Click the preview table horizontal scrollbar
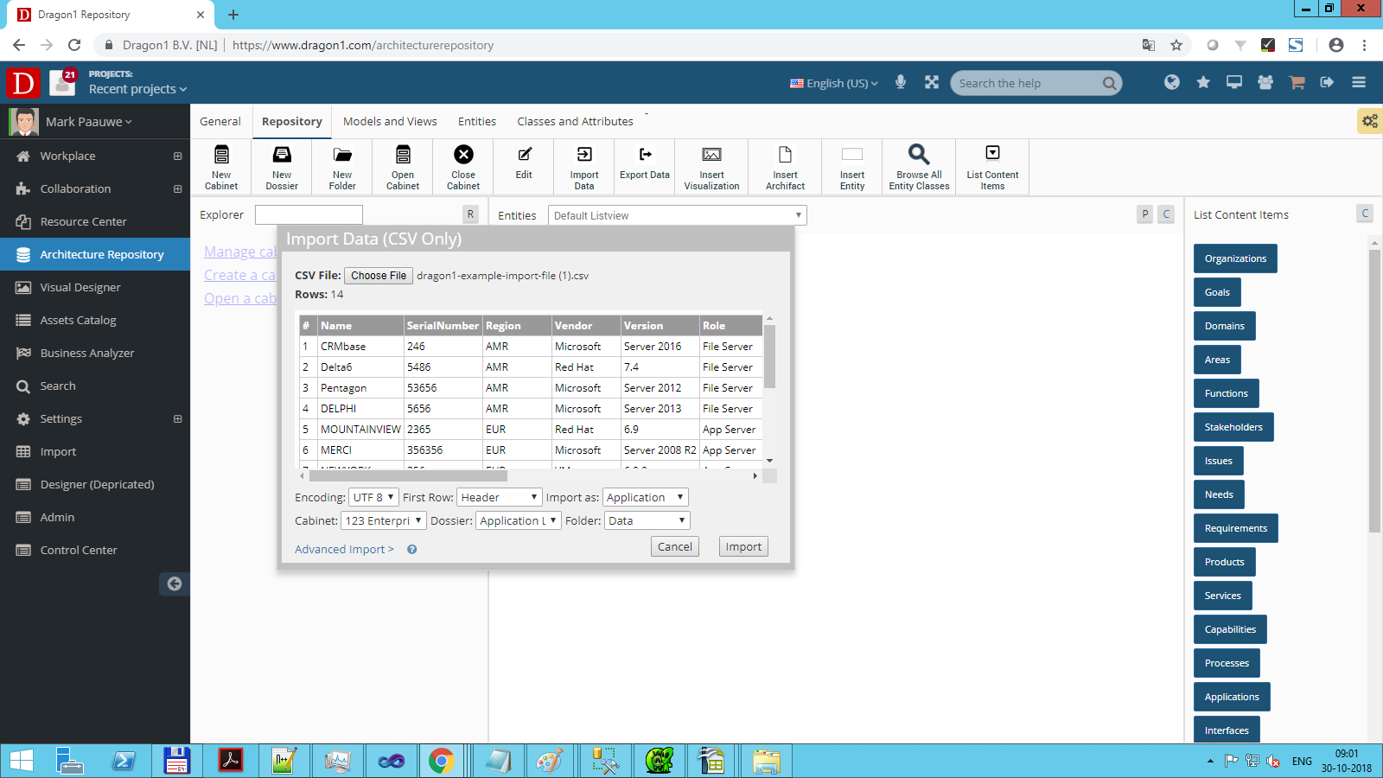 click(x=408, y=475)
